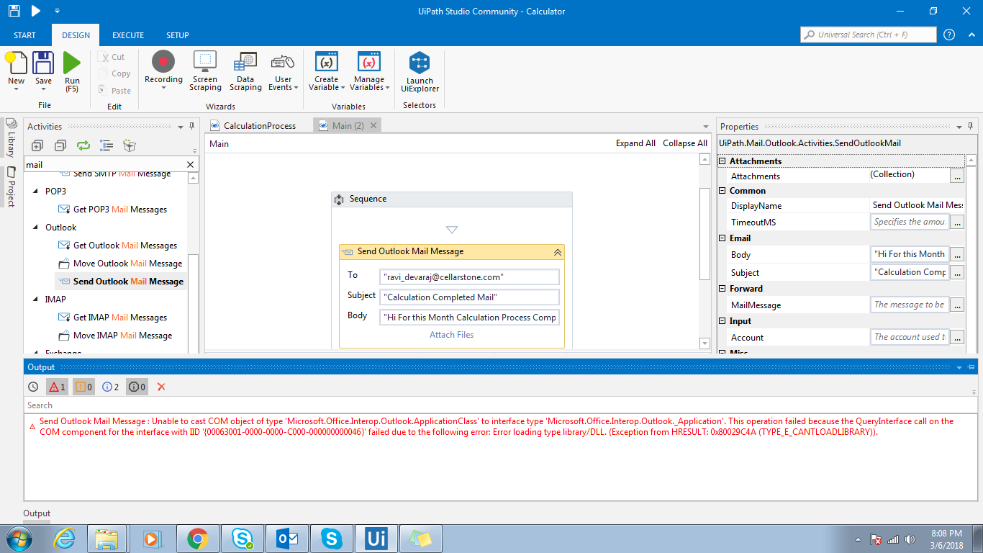This screenshot has height=553, width=983.
Task: Collapse the POP3 category in Activities
Action: pos(36,192)
